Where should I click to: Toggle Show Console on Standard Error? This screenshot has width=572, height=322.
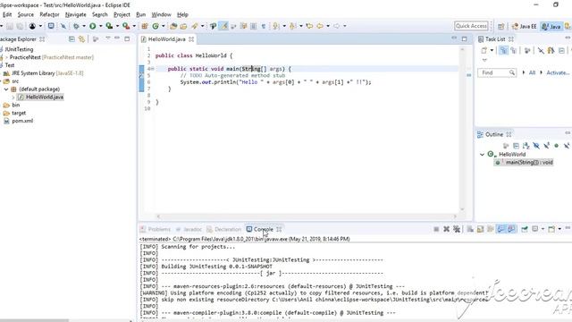[x=511, y=229]
